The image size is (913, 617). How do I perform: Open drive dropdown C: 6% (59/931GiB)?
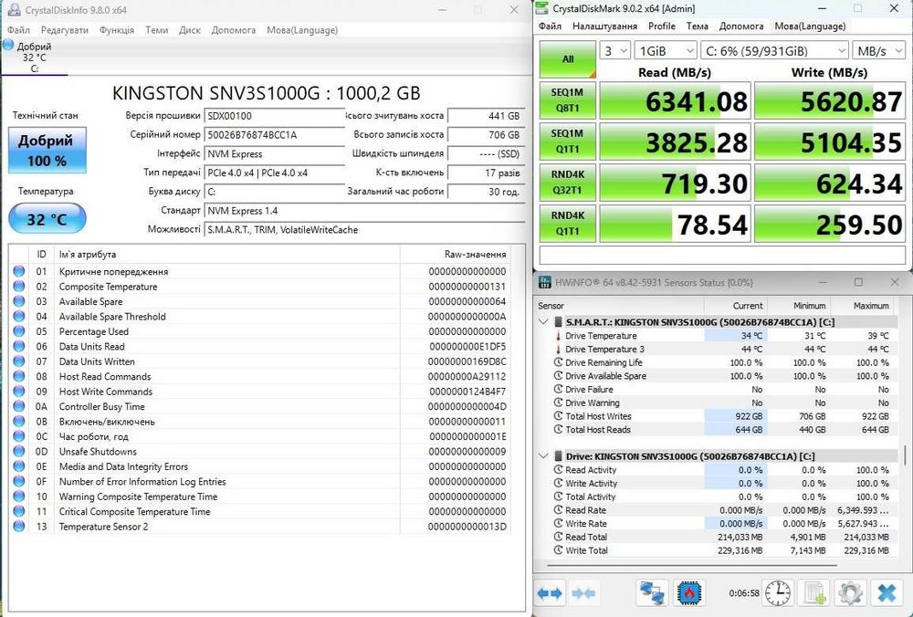pyautogui.click(x=774, y=50)
